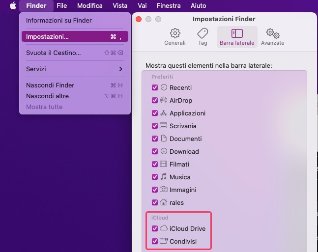Disable the iCloud Drive checkbox
The height and width of the screenshot is (252, 318).
tap(155, 228)
